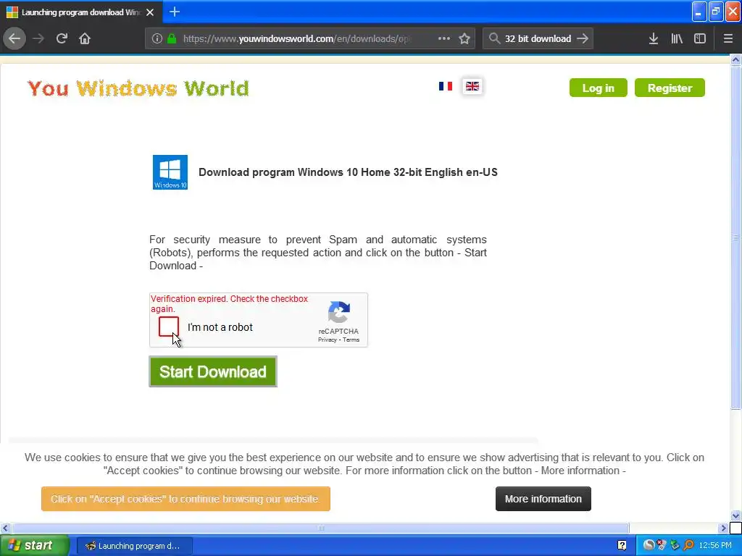Reload the current page
Image resolution: width=742 pixels, height=556 pixels.
(x=62, y=38)
